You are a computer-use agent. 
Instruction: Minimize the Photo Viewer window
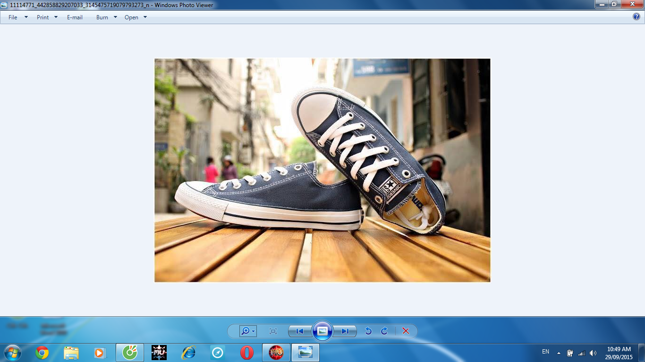601,4
